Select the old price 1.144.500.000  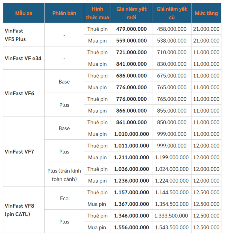(x=172, y=192)
